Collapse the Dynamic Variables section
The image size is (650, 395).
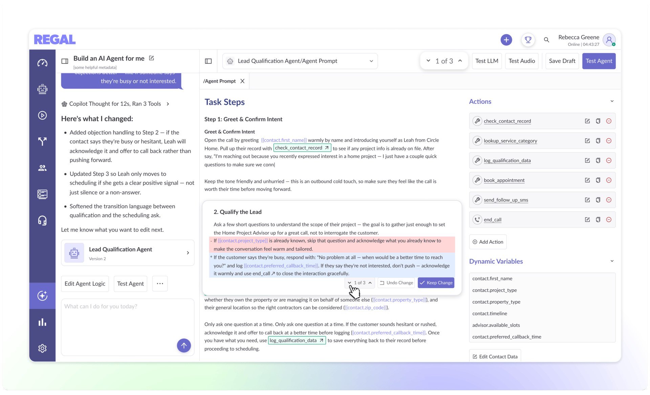(612, 261)
